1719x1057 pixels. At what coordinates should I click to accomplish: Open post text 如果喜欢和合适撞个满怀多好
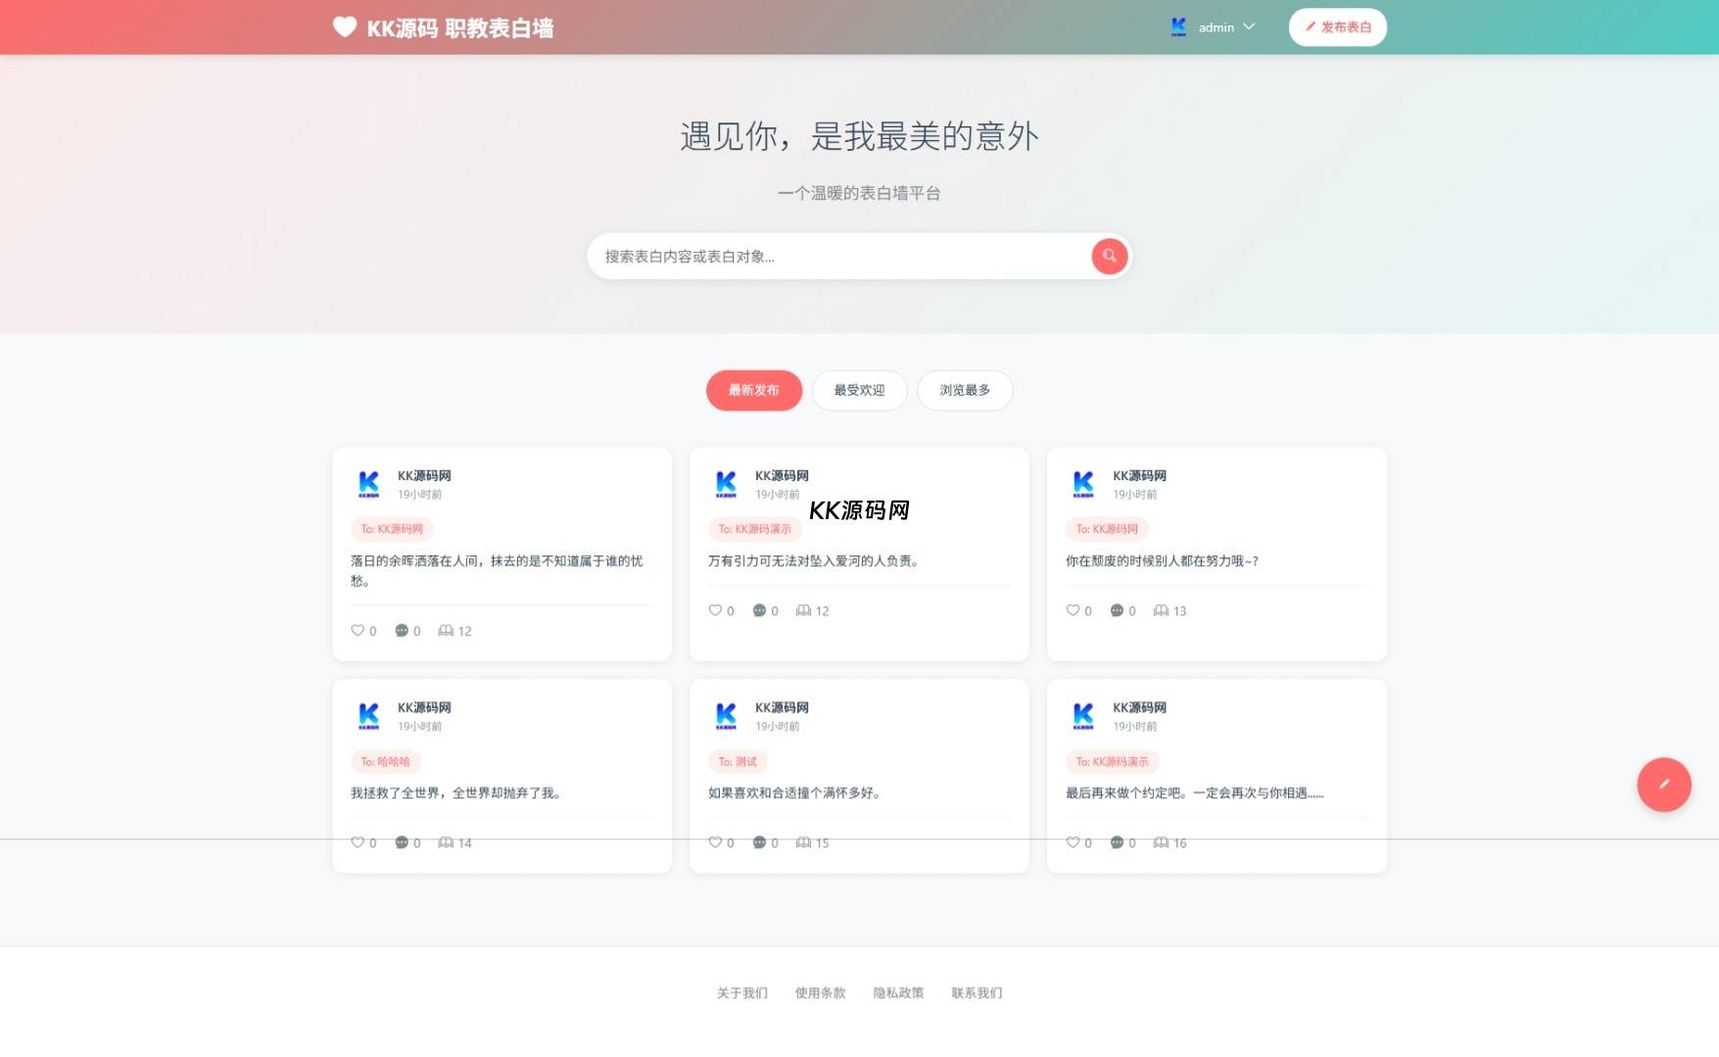[x=794, y=793]
